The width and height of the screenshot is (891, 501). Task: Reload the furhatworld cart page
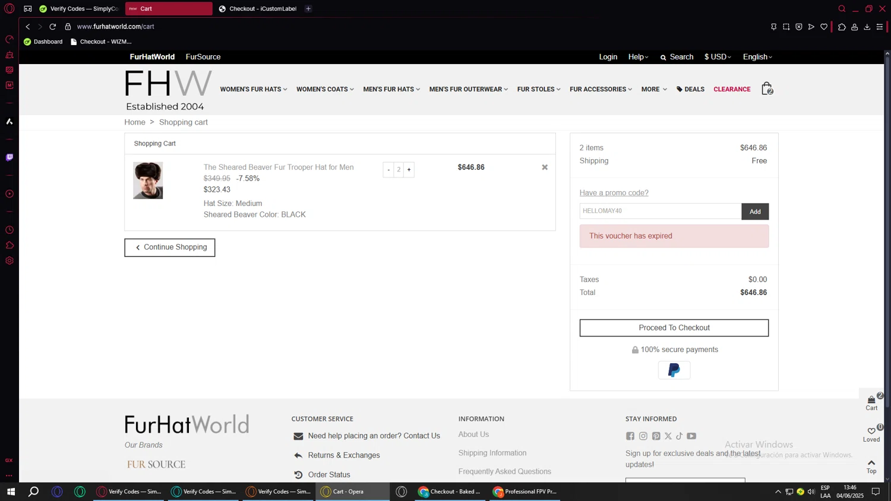pyautogui.click(x=53, y=27)
